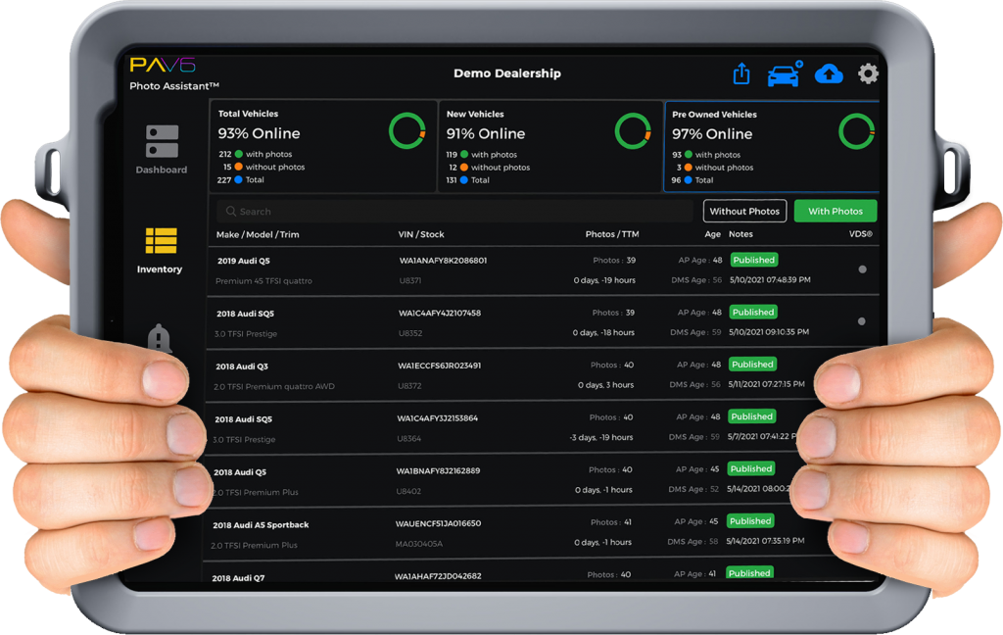Click stock number U8371
The height and width of the screenshot is (635, 1003).
410,280
